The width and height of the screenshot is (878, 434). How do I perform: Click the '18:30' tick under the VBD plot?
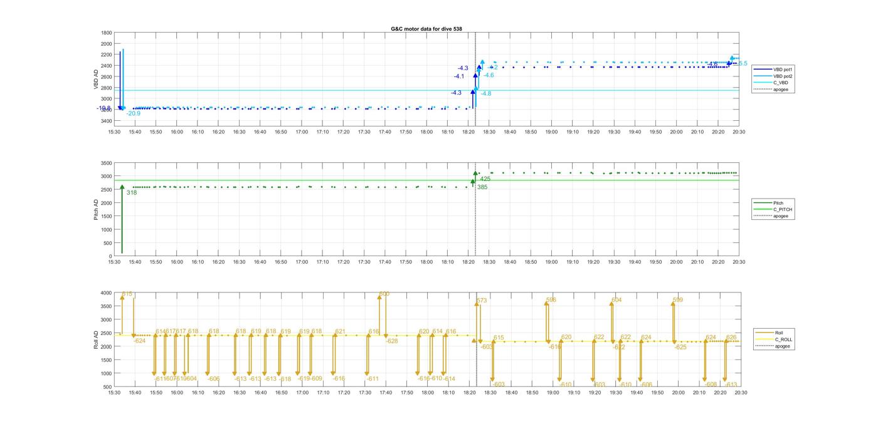click(489, 132)
